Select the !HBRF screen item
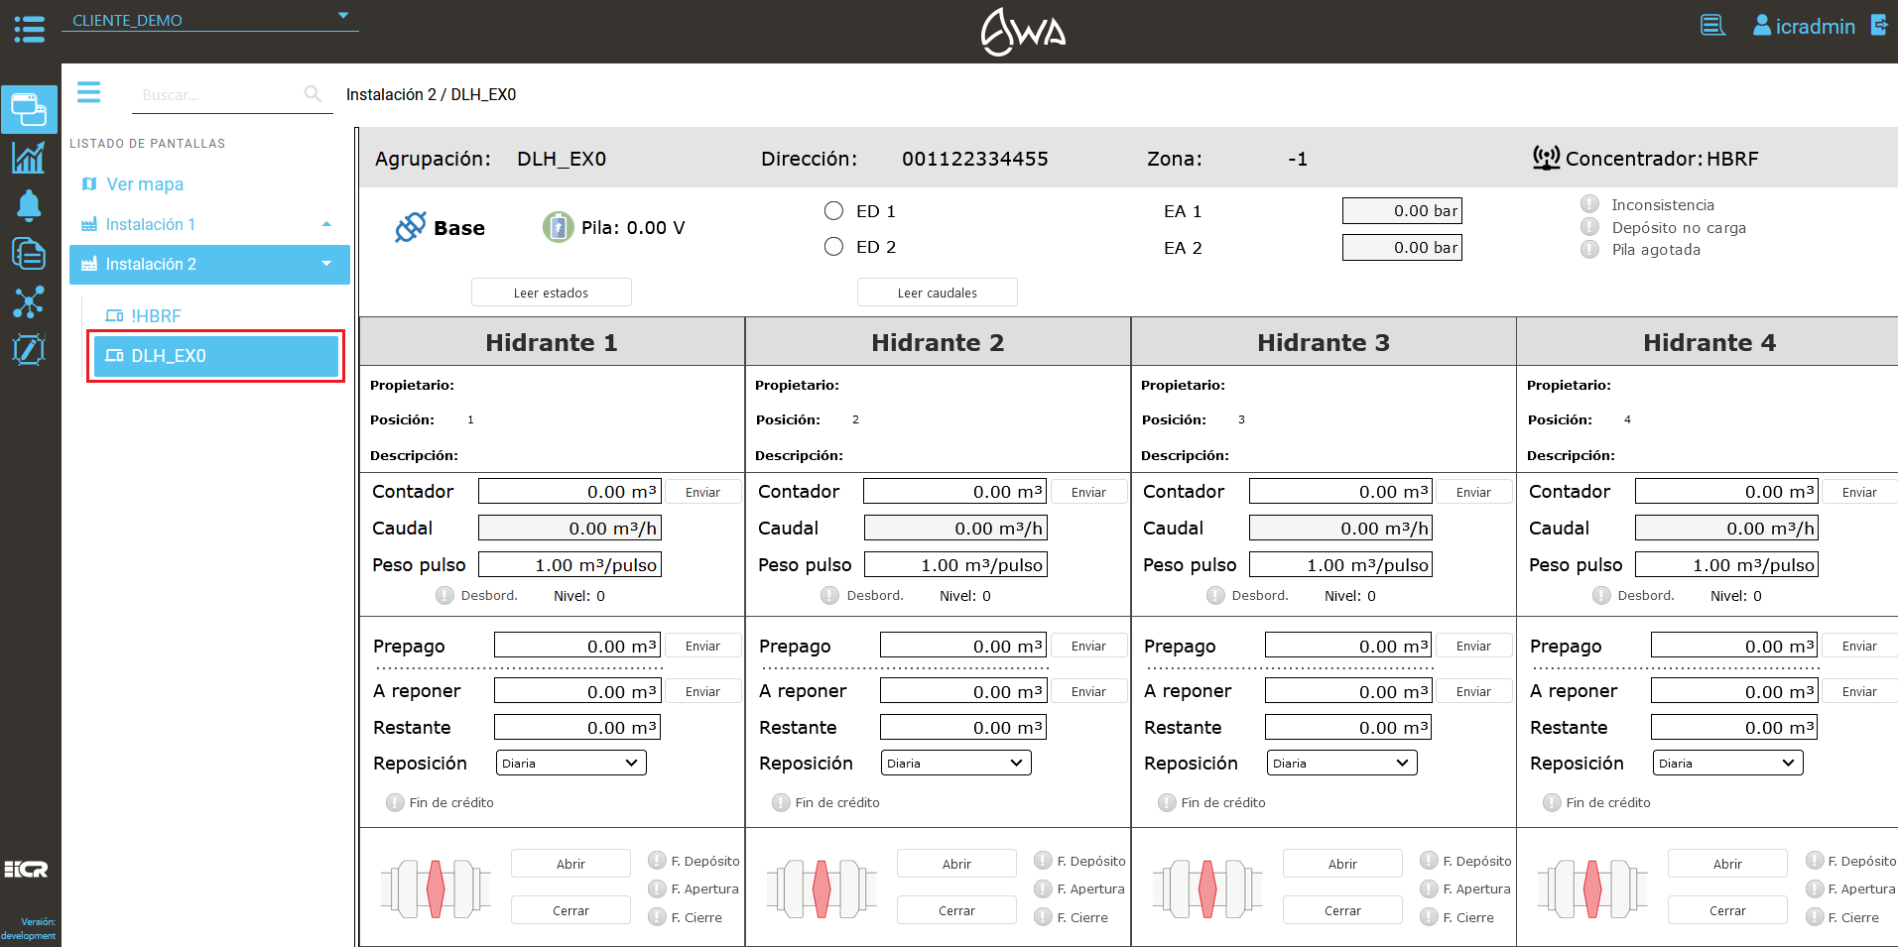Image resolution: width=1898 pixels, height=947 pixels. 156,316
